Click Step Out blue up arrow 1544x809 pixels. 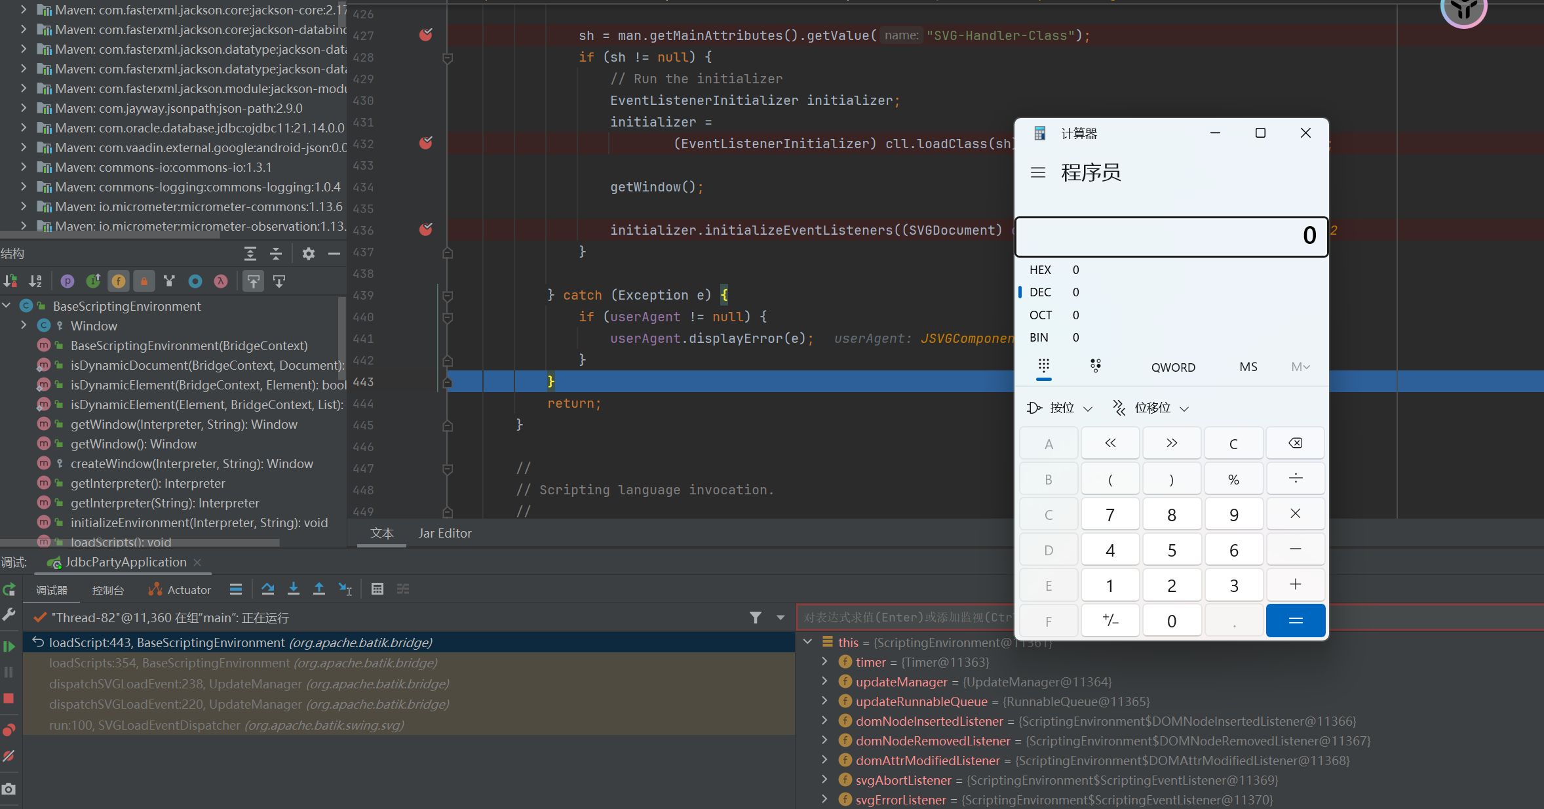(319, 589)
